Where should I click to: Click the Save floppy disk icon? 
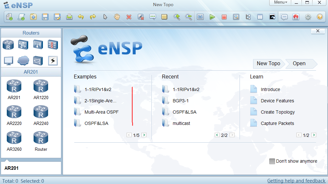[x=45, y=17]
